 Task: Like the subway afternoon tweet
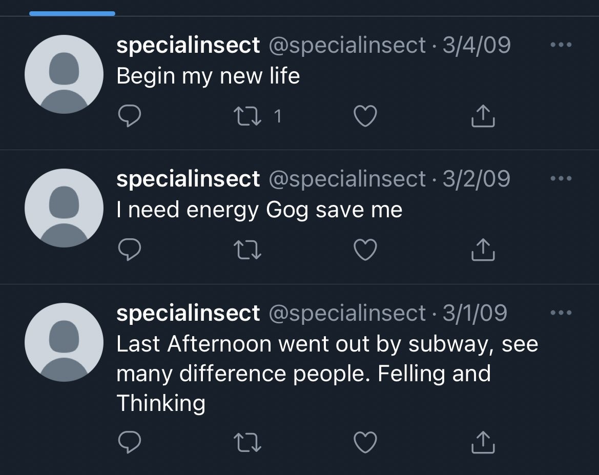366,443
